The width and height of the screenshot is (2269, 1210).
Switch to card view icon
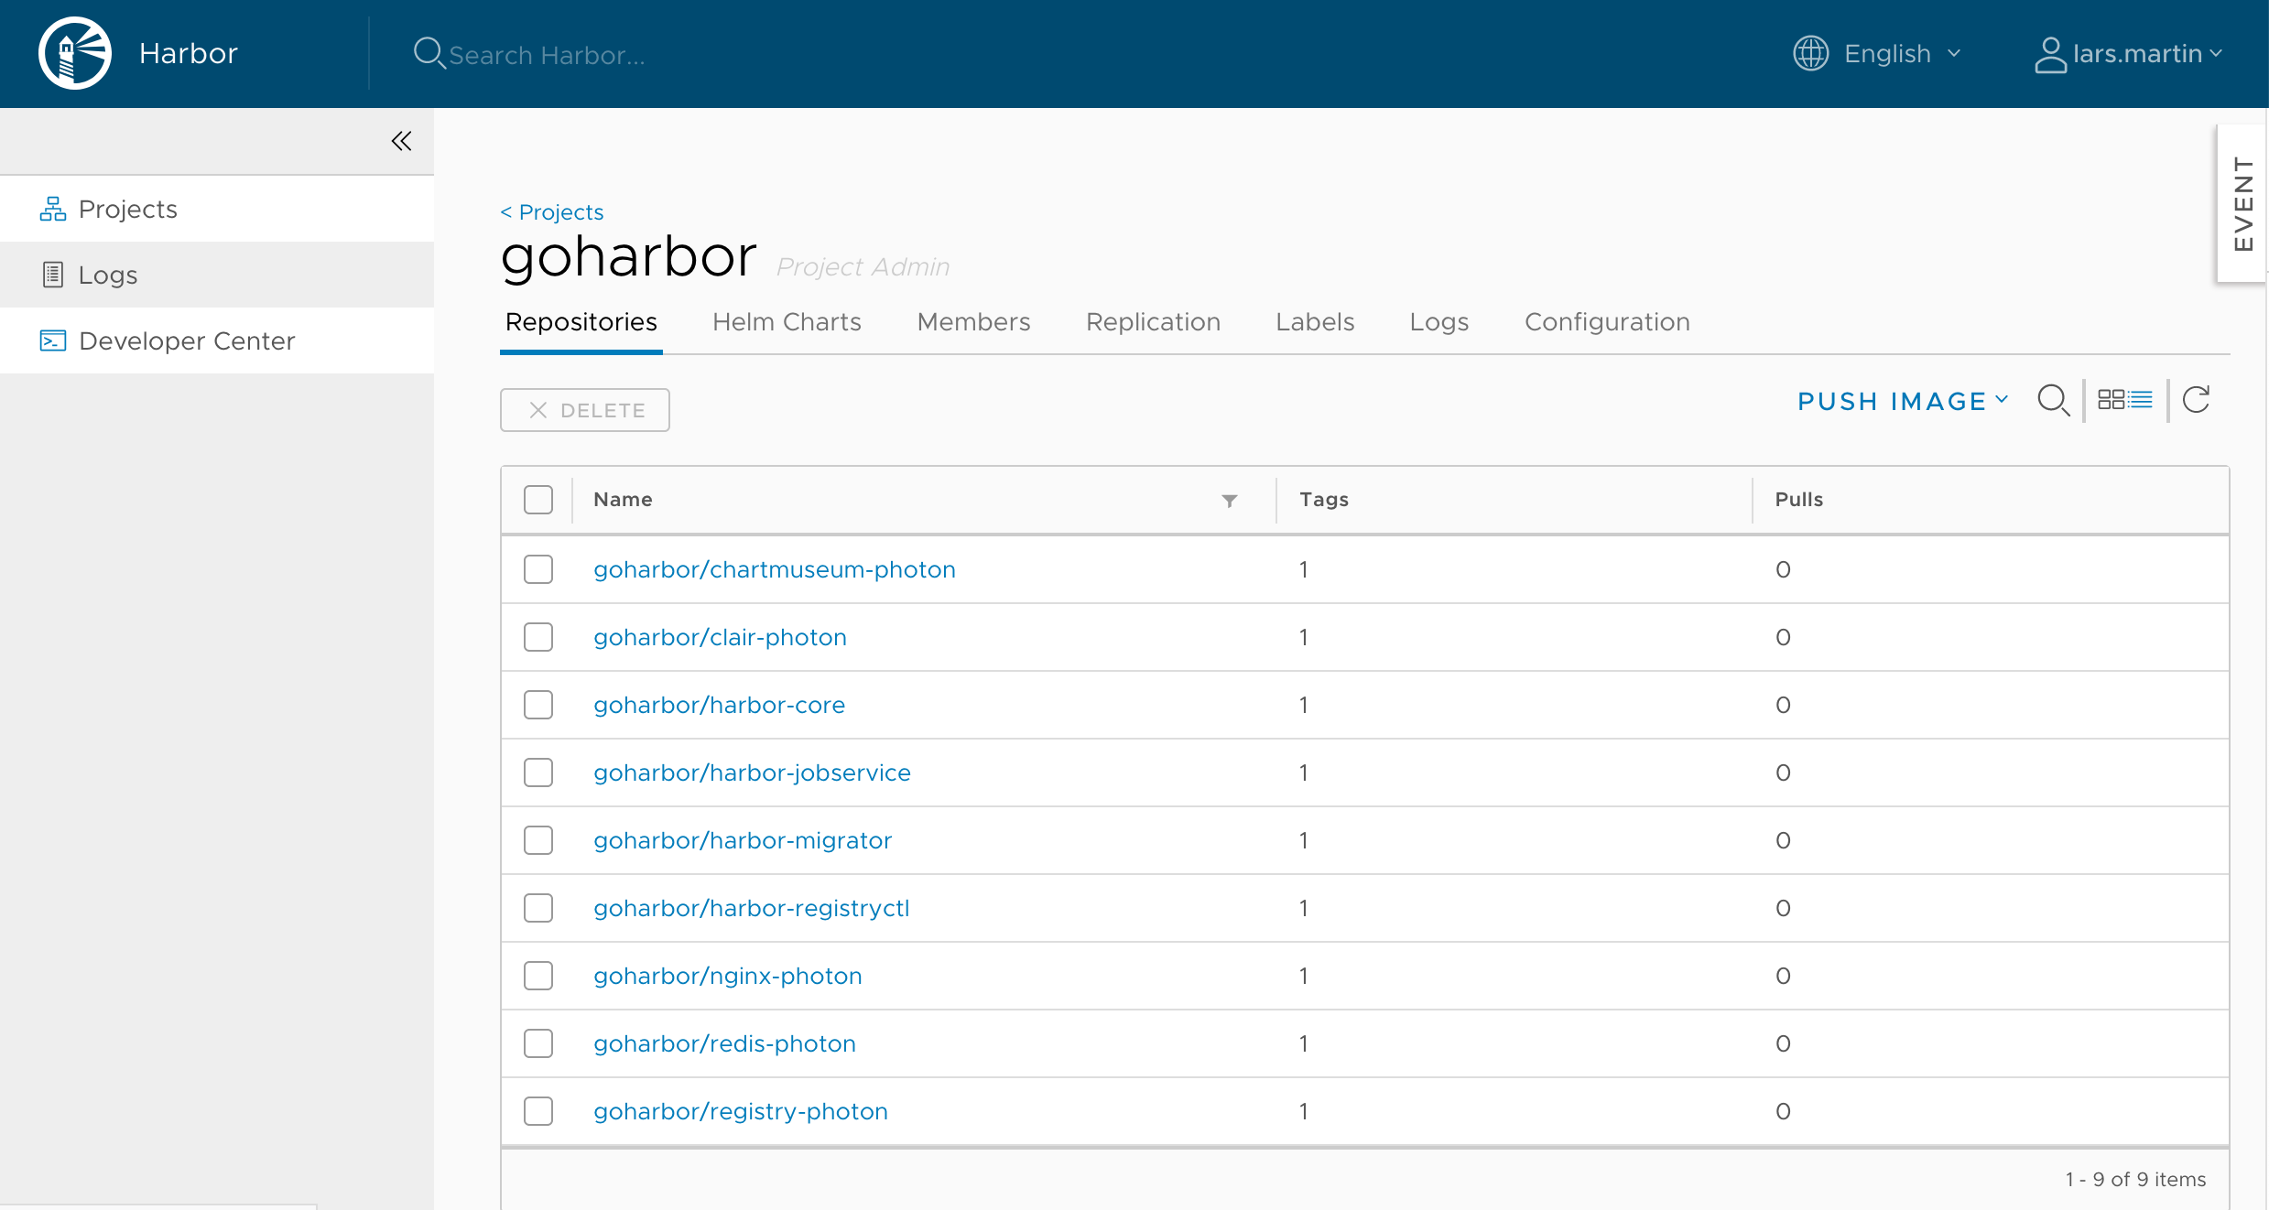point(2111,400)
